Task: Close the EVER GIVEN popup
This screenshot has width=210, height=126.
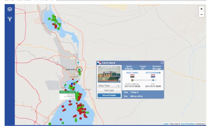Action: (162, 63)
